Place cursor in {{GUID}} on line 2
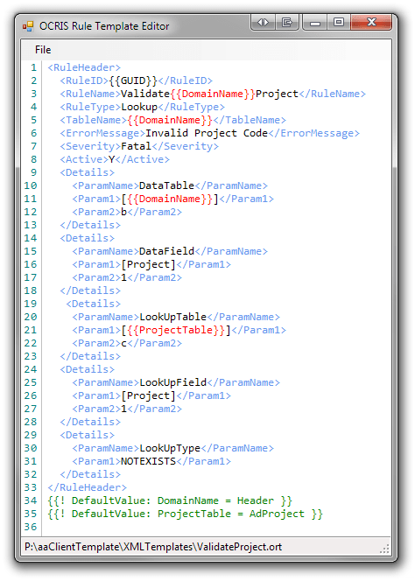This screenshot has height=581, width=415. click(x=133, y=80)
